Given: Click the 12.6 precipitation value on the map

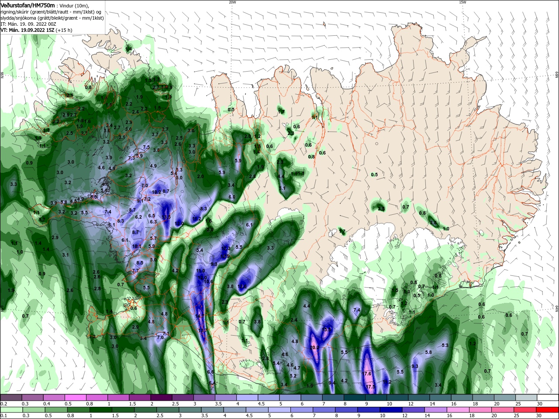Looking at the screenshot, I should pos(242,286).
